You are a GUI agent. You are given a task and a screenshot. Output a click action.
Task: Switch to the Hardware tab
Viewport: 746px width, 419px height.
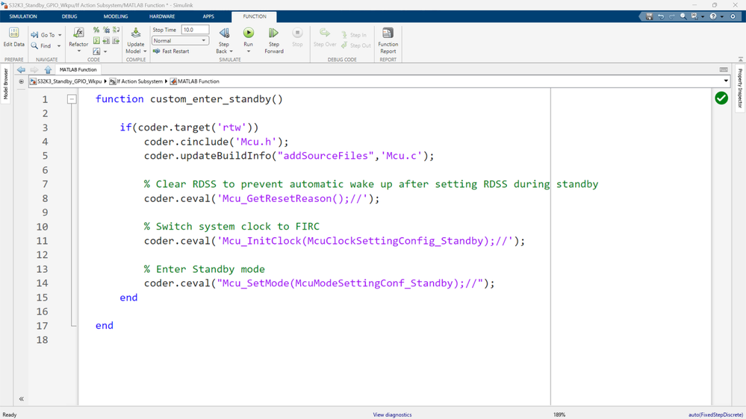pos(162,16)
